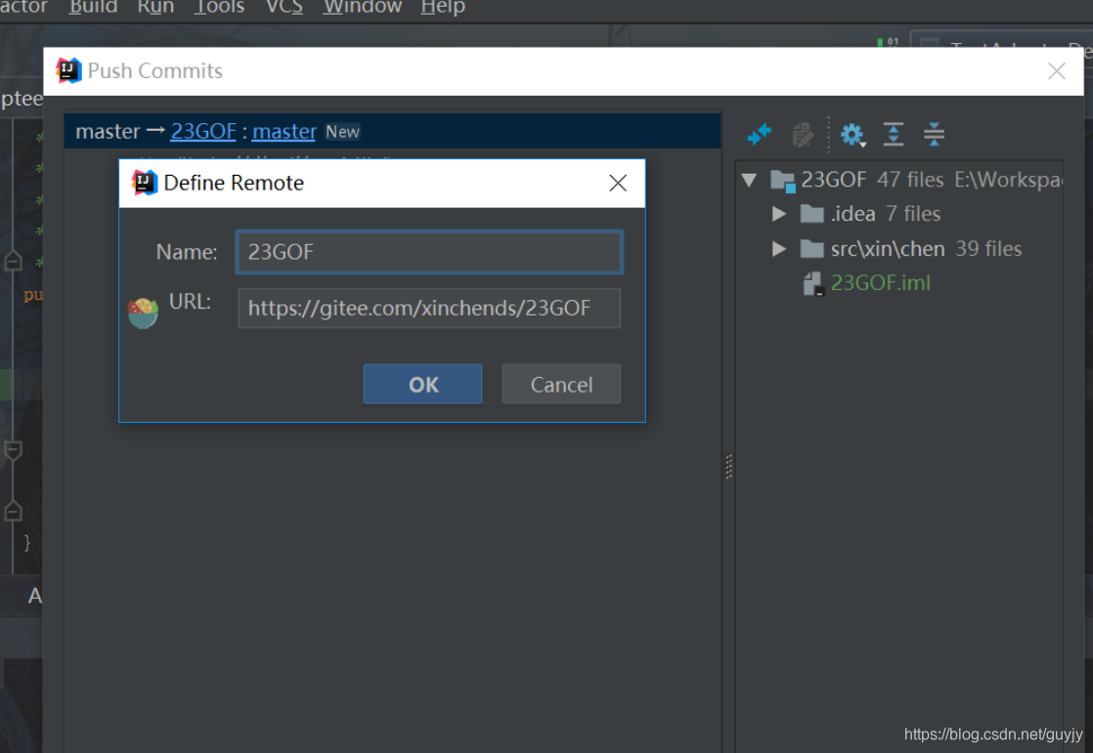The width and height of the screenshot is (1093, 753).
Task: Click the master target branch link
Action: point(284,131)
